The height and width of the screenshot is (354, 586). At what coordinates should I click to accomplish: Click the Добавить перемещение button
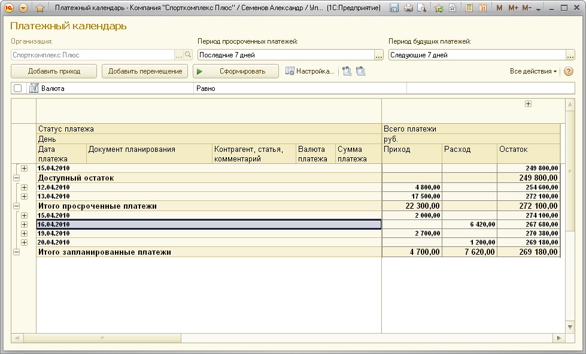point(145,71)
